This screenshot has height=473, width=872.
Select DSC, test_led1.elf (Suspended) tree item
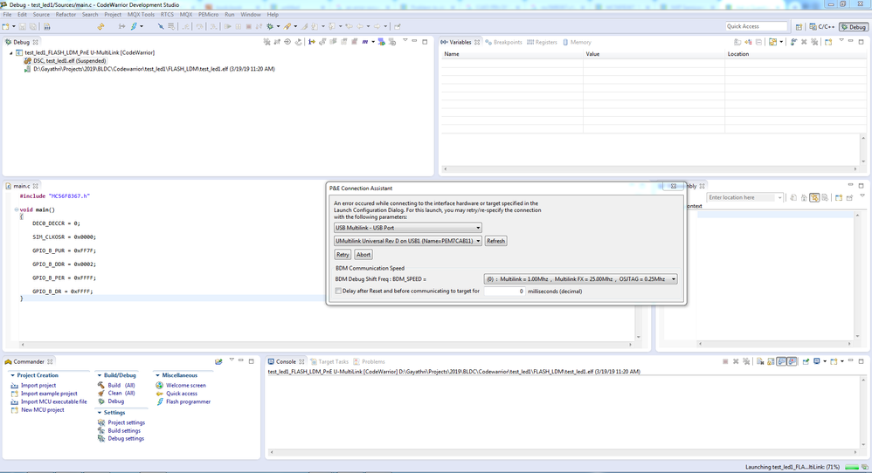(70, 61)
